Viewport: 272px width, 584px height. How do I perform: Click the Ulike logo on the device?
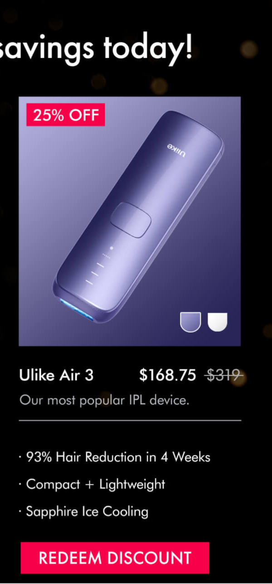pyautogui.click(x=177, y=150)
